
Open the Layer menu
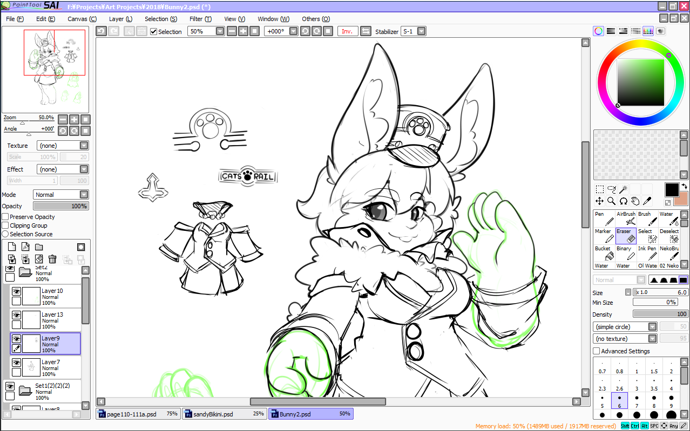pyautogui.click(x=120, y=19)
